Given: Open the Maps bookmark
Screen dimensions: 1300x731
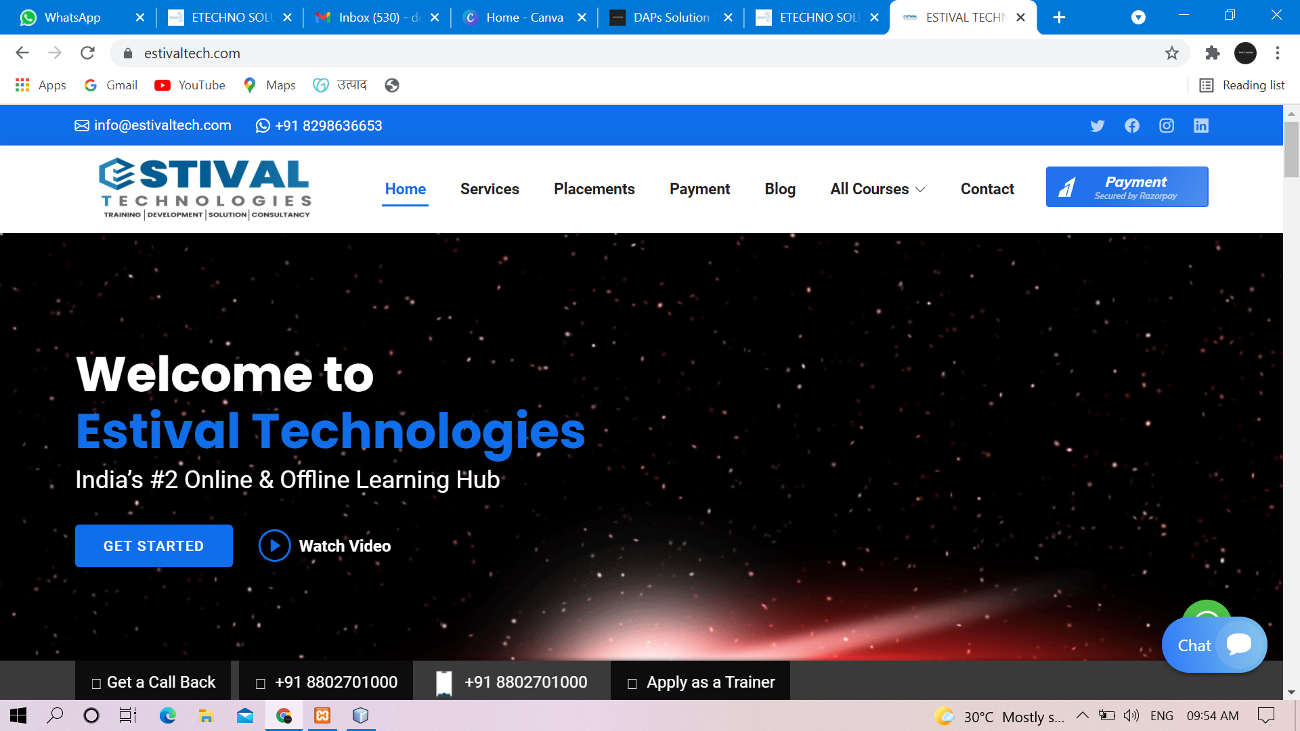Looking at the screenshot, I should pyautogui.click(x=269, y=85).
